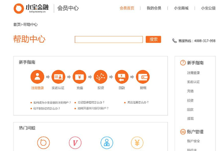Click the red V icon under 热门问题
Screen dimensions: 223x151
(75, 143)
